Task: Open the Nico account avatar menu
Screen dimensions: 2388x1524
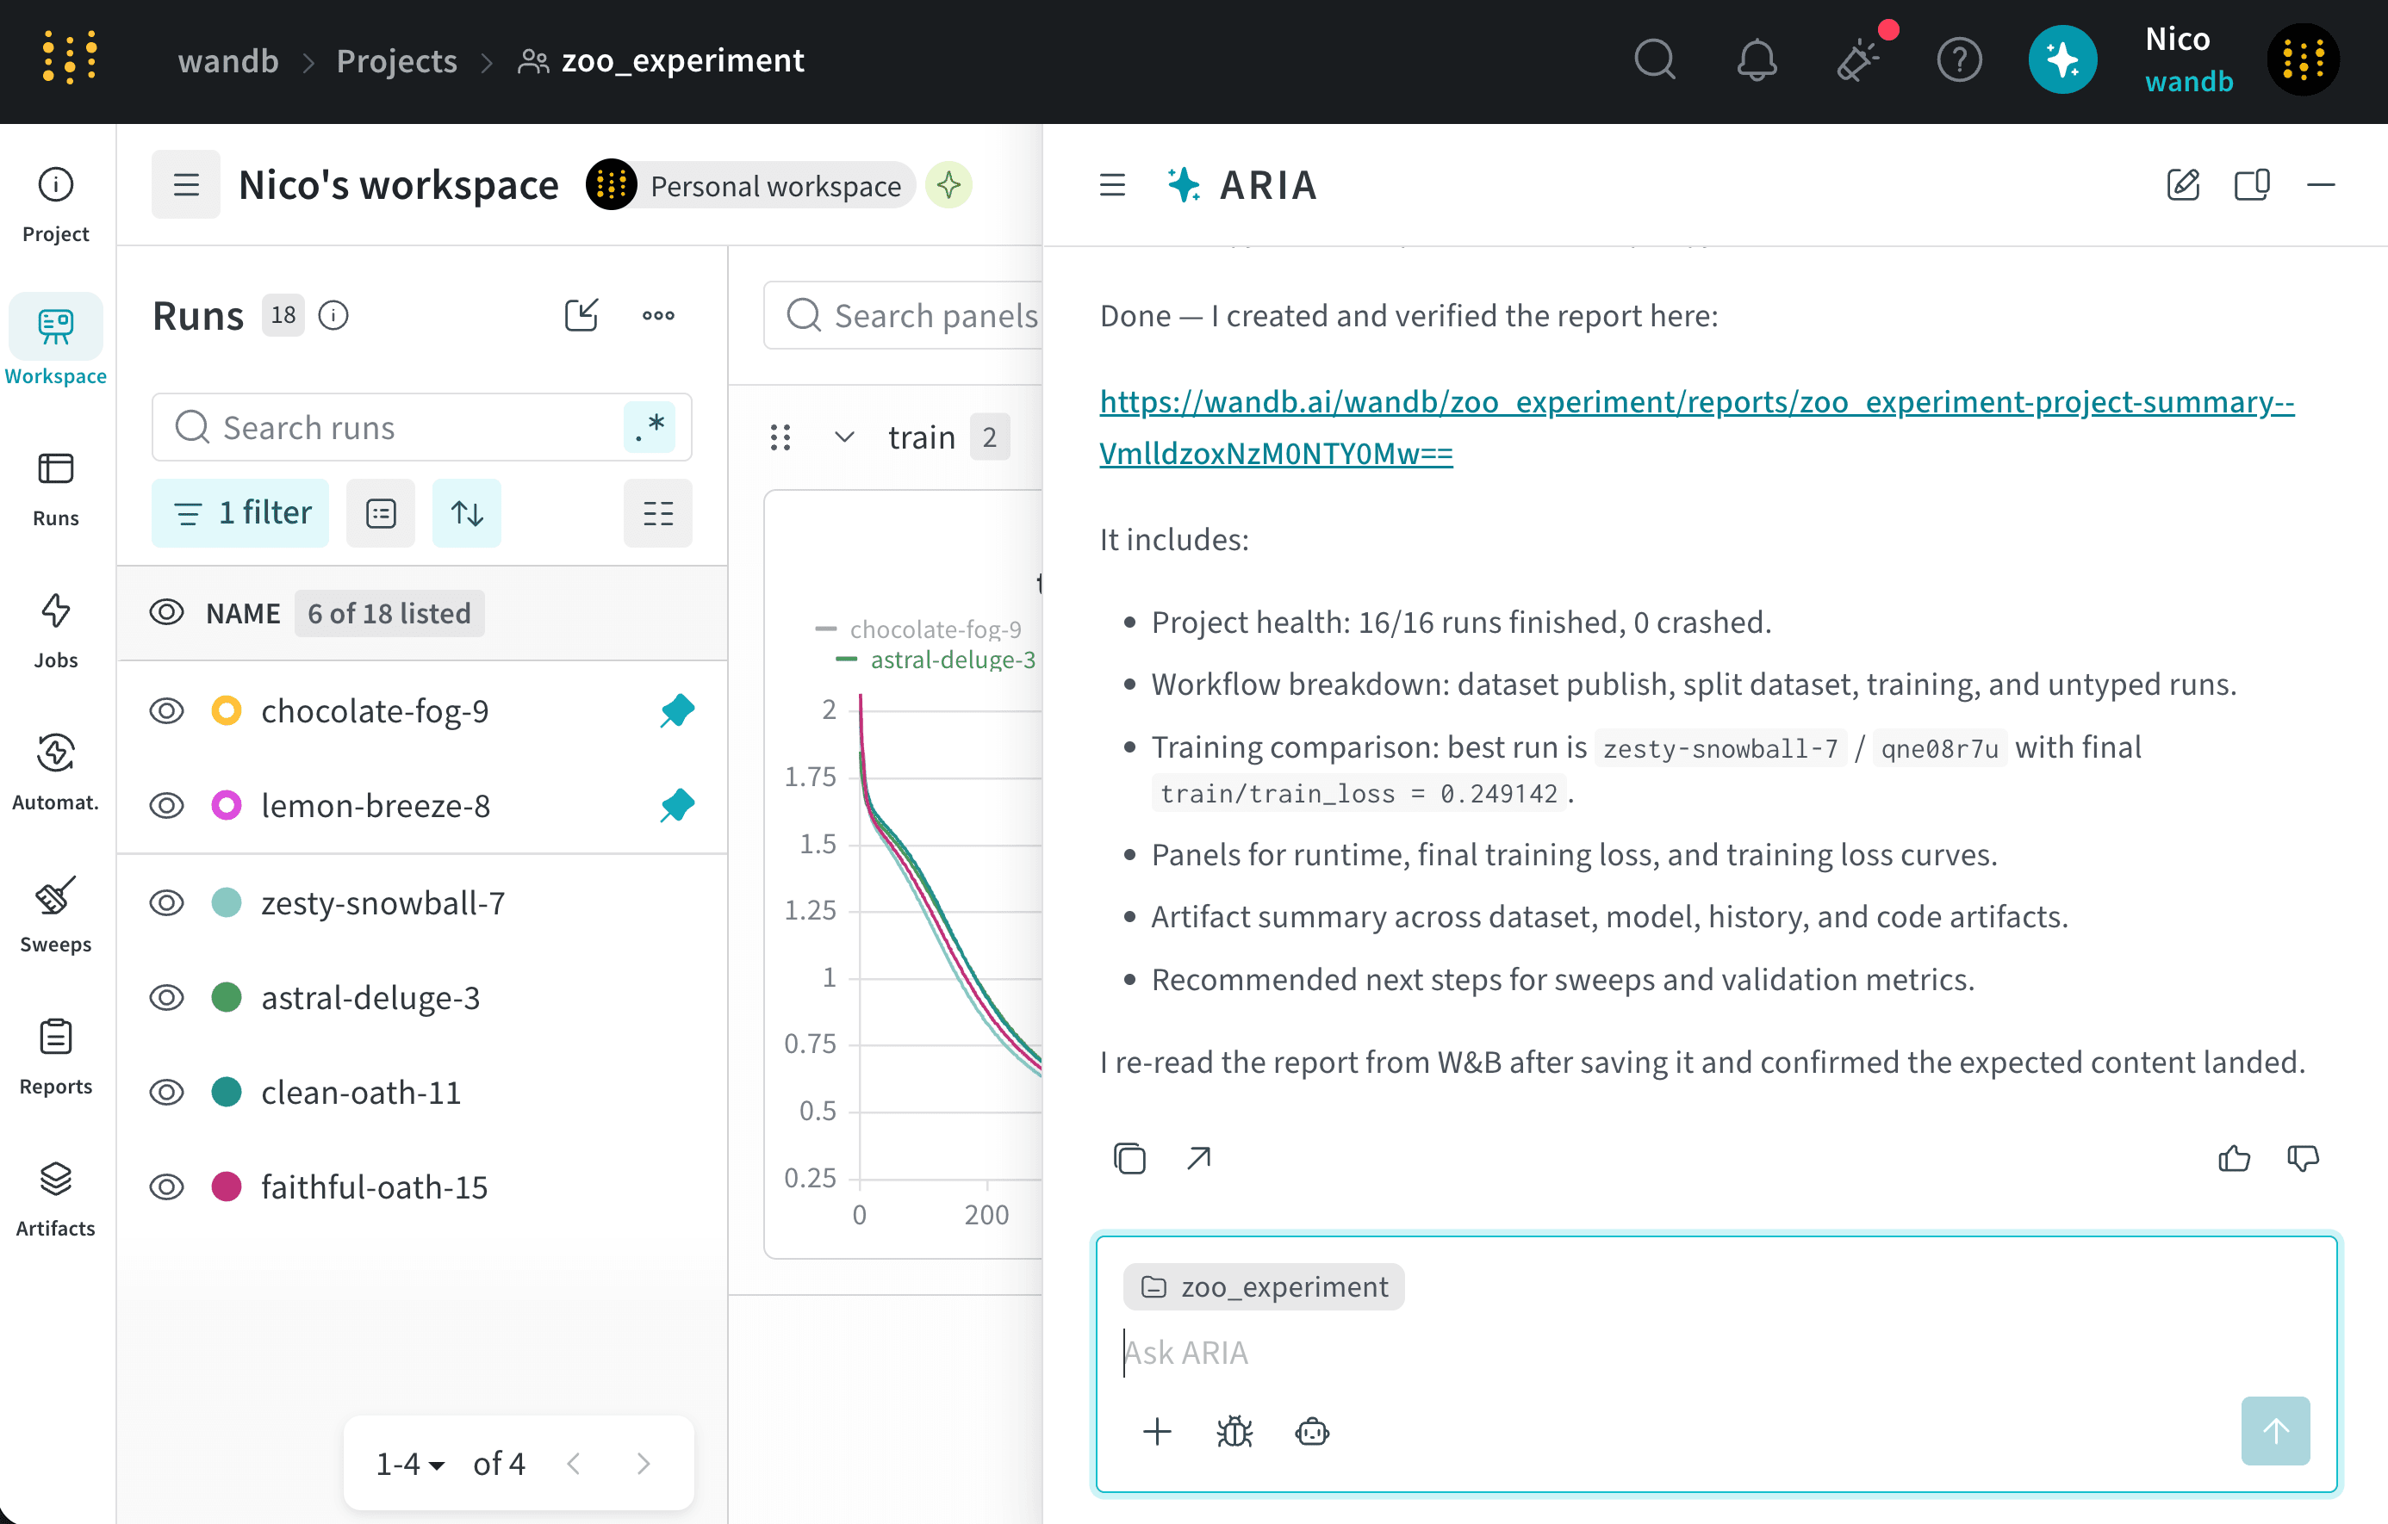Action: pyautogui.click(x=2303, y=59)
